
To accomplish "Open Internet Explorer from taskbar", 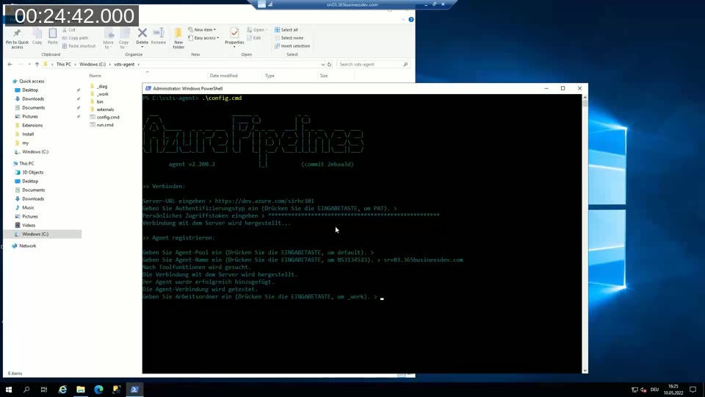I will pos(62,390).
